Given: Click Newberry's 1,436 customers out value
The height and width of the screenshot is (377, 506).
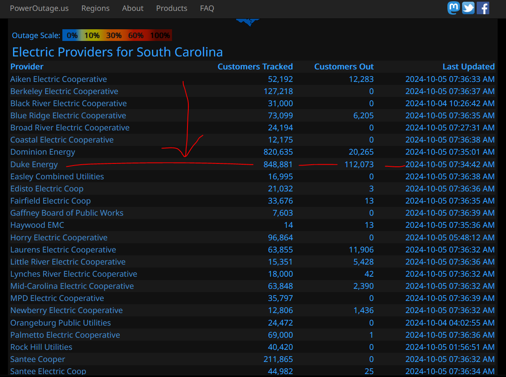Looking at the screenshot, I should pyautogui.click(x=364, y=310).
